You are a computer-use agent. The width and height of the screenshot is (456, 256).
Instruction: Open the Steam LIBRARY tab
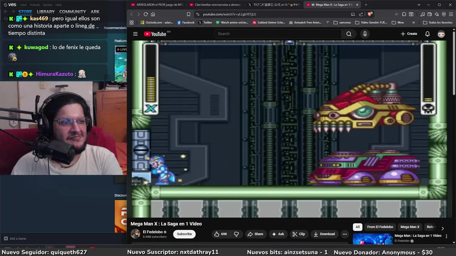(46, 12)
